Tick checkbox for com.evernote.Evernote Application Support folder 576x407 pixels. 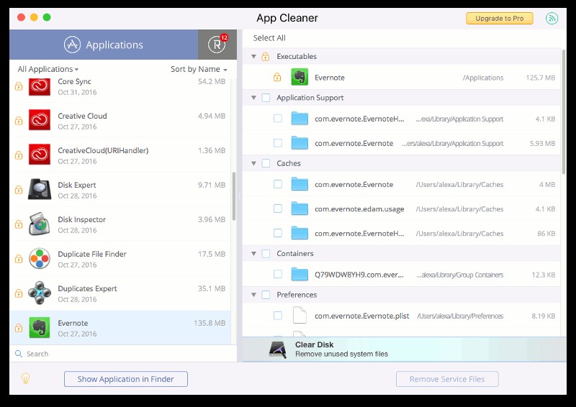pos(278,143)
